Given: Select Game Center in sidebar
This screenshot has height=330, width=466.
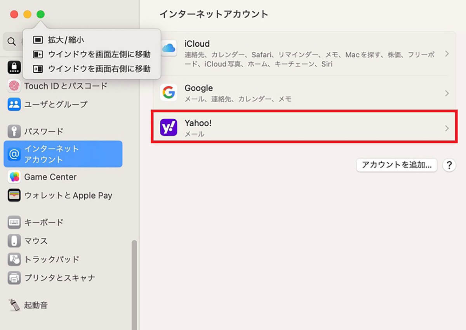Looking at the screenshot, I should click(63, 177).
